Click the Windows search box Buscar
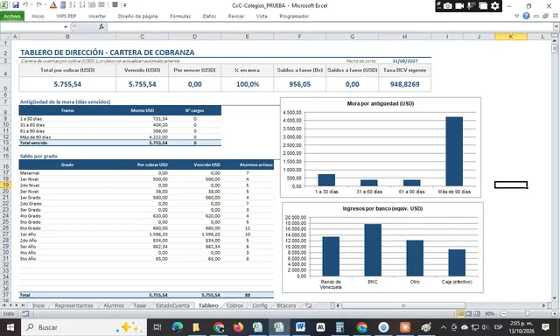 [84, 327]
